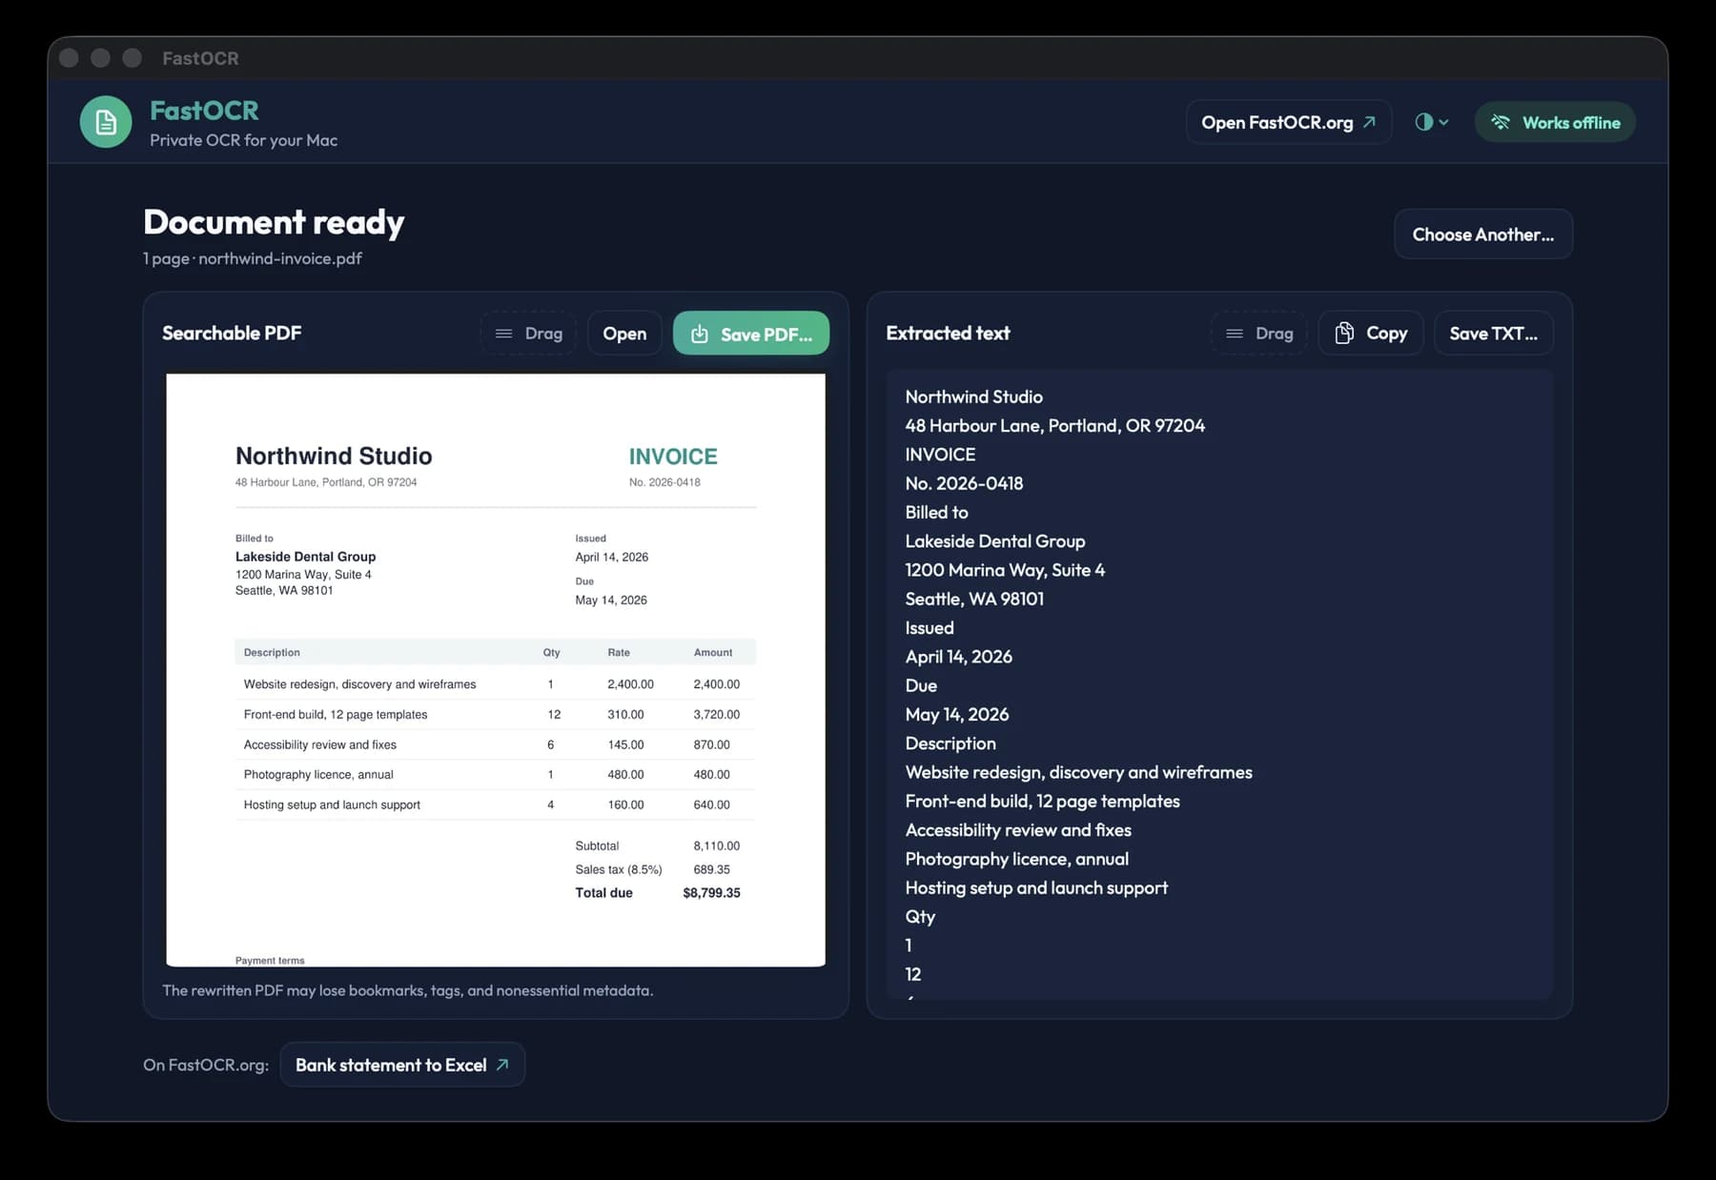Click '$8,799.35' amount in the PDF preview
The image size is (1716, 1180).
pyautogui.click(x=711, y=893)
